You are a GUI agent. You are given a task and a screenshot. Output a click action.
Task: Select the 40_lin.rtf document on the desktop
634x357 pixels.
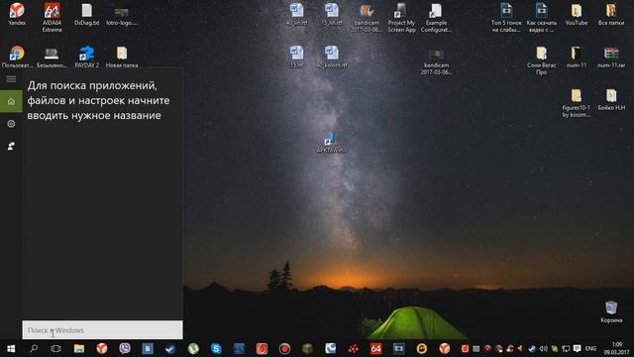pyautogui.click(x=296, y=14)
